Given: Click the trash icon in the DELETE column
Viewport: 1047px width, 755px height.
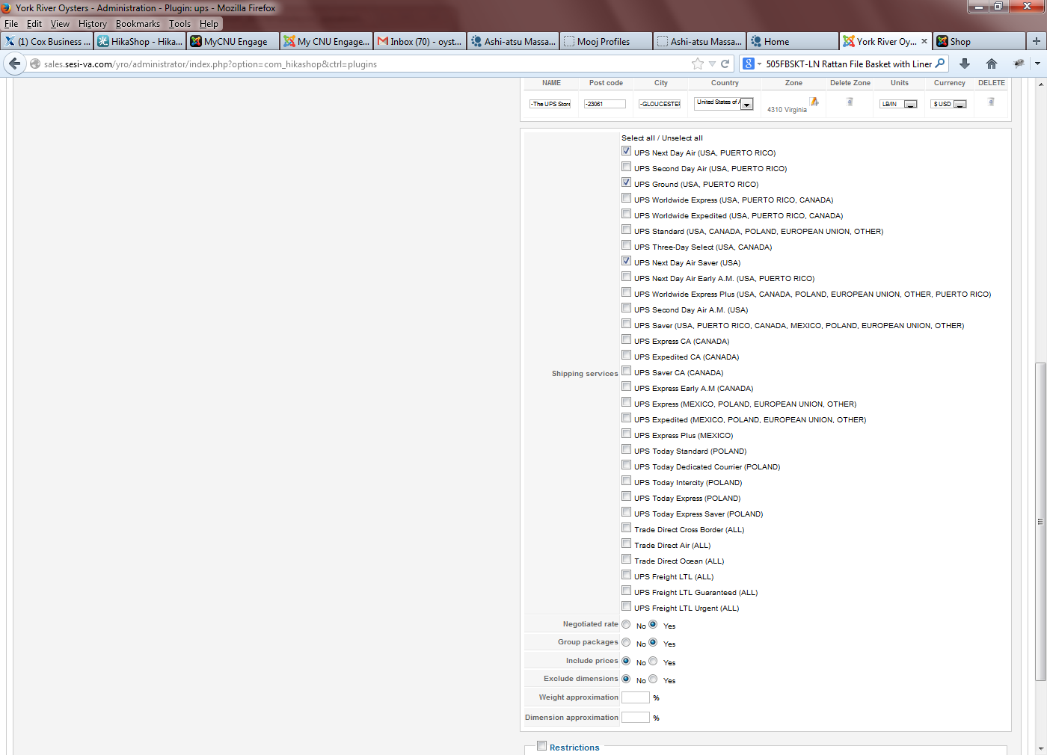Looking at the screenshot, I should tap(991, 102).
